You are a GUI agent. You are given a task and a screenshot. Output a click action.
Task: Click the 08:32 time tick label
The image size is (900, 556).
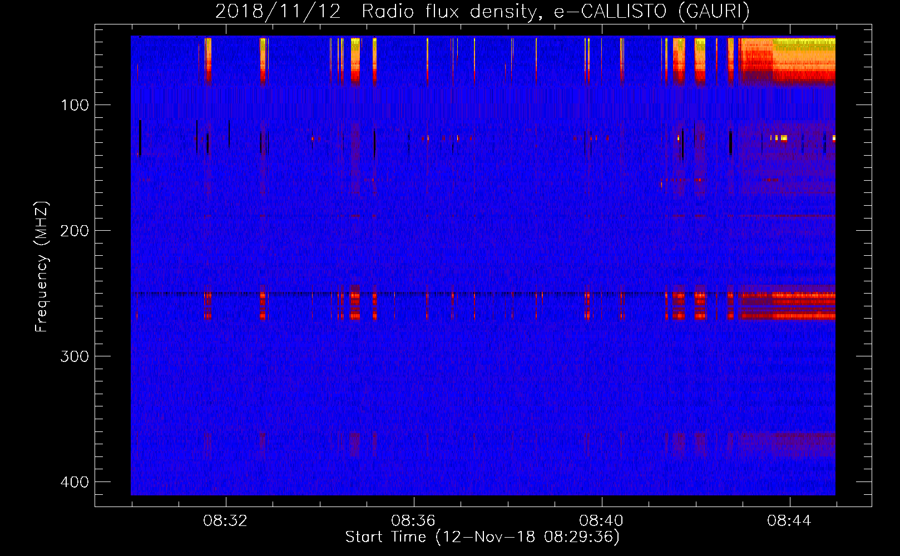click(x=225, y=521)
